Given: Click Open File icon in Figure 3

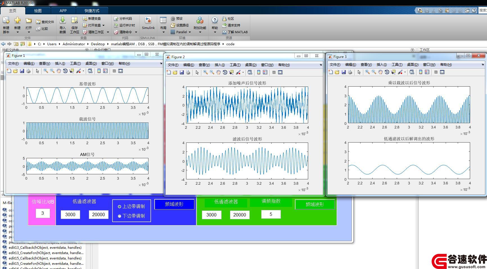Looking at the screenshot, I should point(337,72).
